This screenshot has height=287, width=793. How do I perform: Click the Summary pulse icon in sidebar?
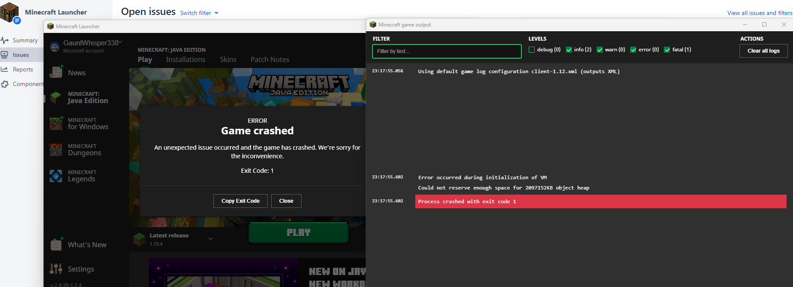click(x=5, y=40)
